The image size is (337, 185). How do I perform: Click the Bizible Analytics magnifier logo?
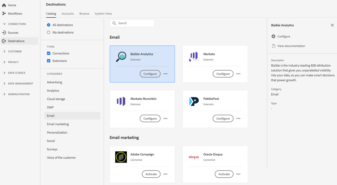[x=121, y=56]
